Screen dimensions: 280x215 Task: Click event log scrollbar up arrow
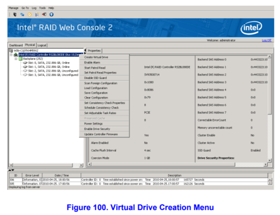pos(270,180)
